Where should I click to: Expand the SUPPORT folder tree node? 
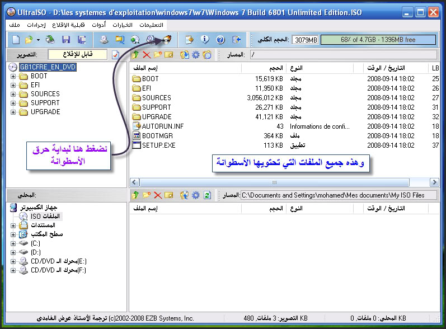13,103
